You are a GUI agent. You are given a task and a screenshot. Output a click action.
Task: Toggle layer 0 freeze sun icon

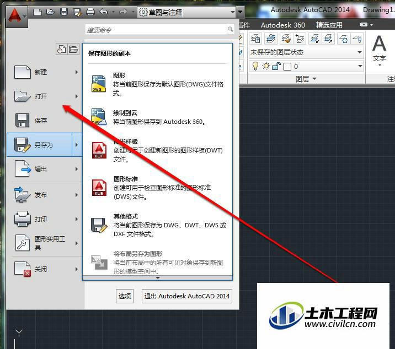click(x=266, y=66)
